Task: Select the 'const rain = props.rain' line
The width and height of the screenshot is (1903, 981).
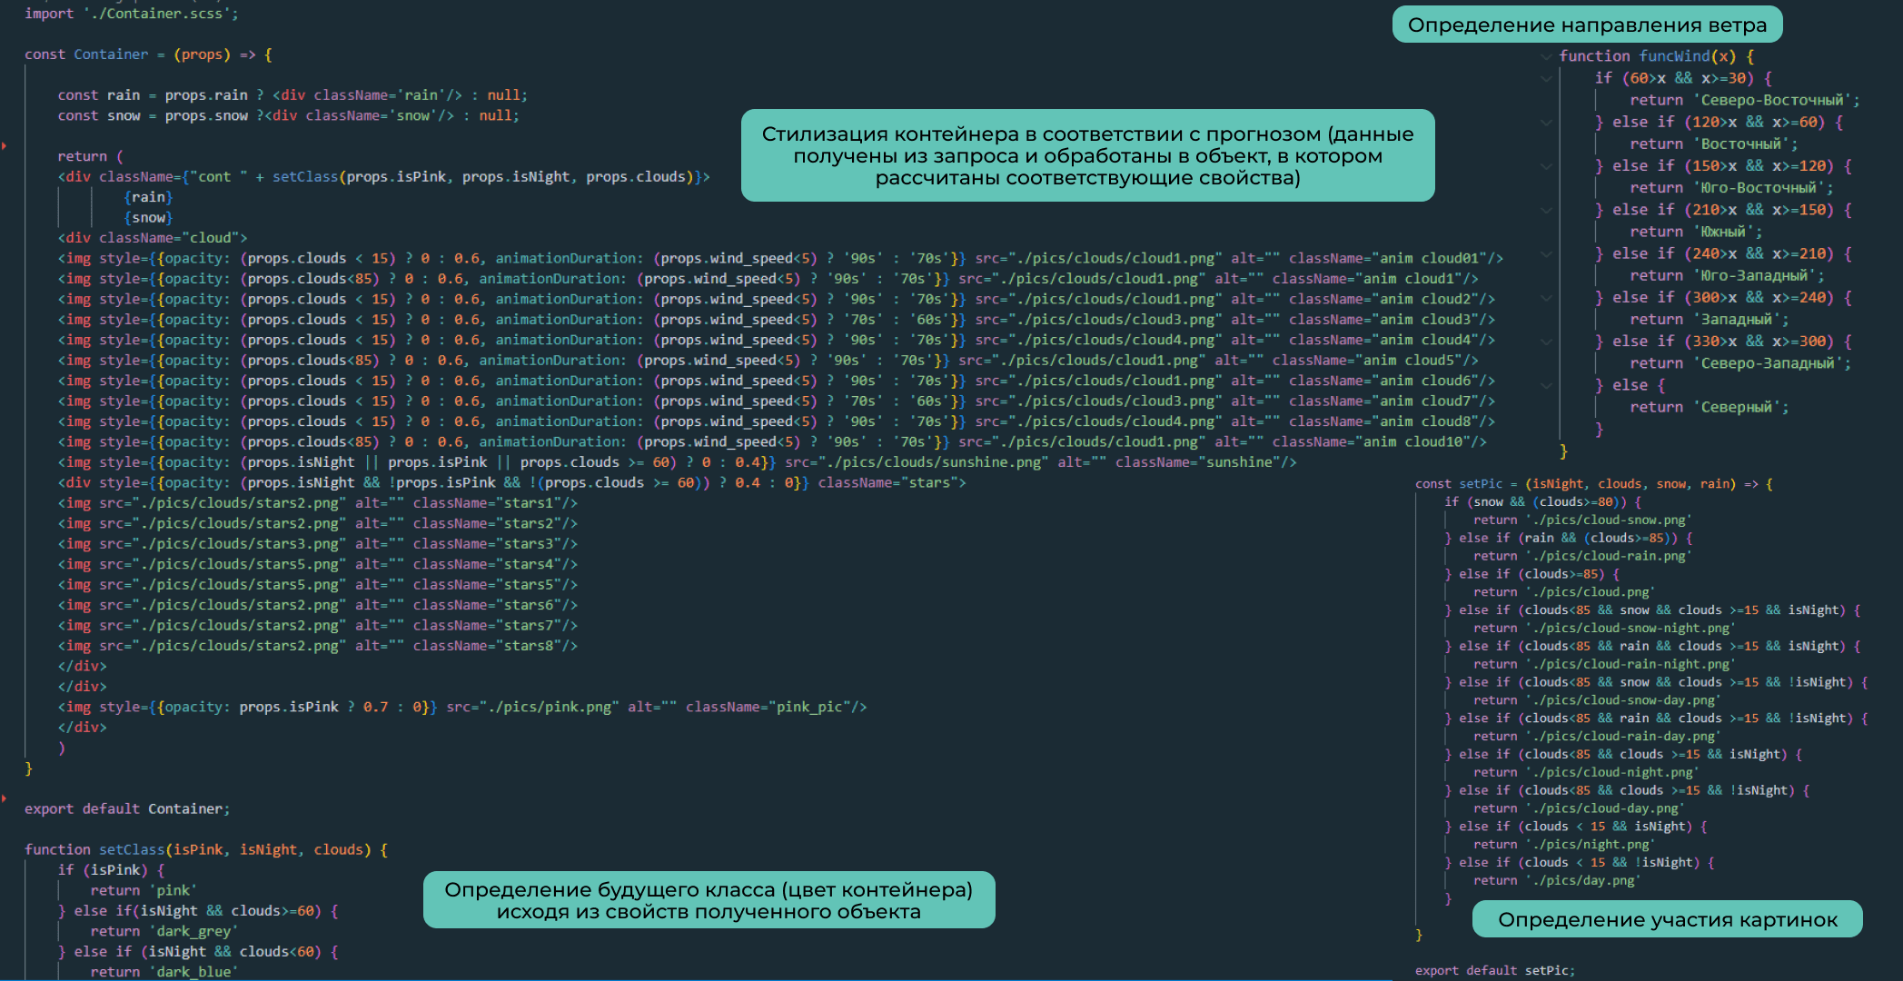Action: (292, 95)
